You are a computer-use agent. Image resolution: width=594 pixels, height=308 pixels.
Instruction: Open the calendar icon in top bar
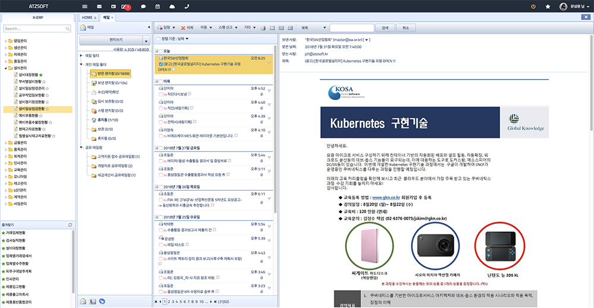pyautogui.click(x=157, y=7)
